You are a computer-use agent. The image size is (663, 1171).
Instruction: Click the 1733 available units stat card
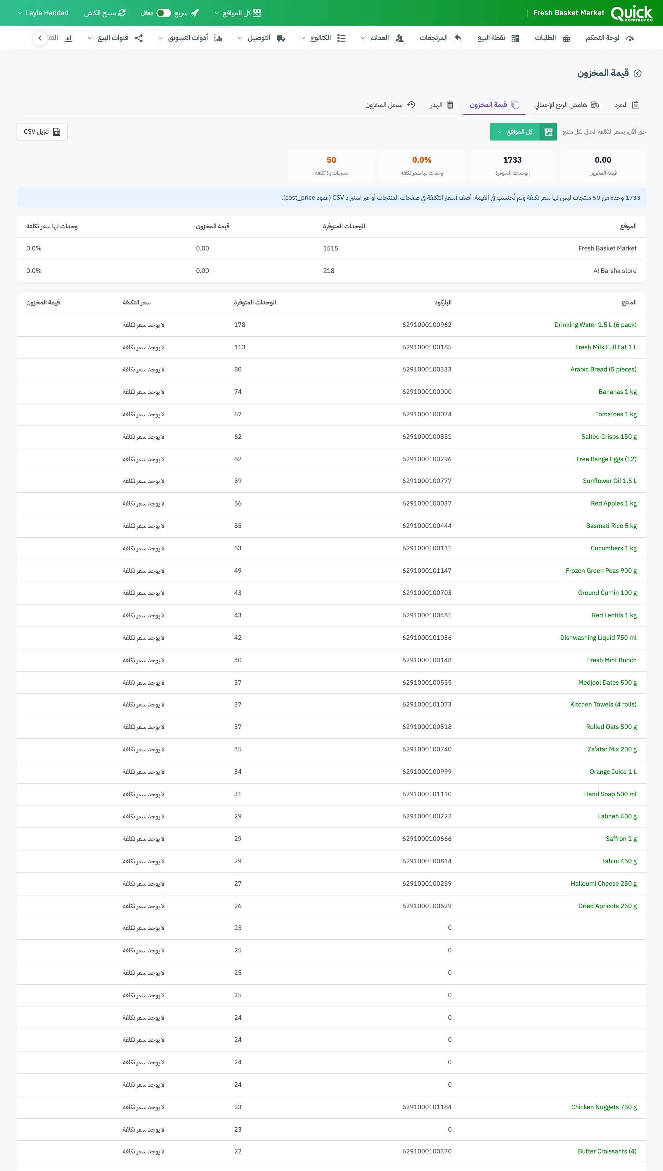pyautogui.click(x=512, y=166)
